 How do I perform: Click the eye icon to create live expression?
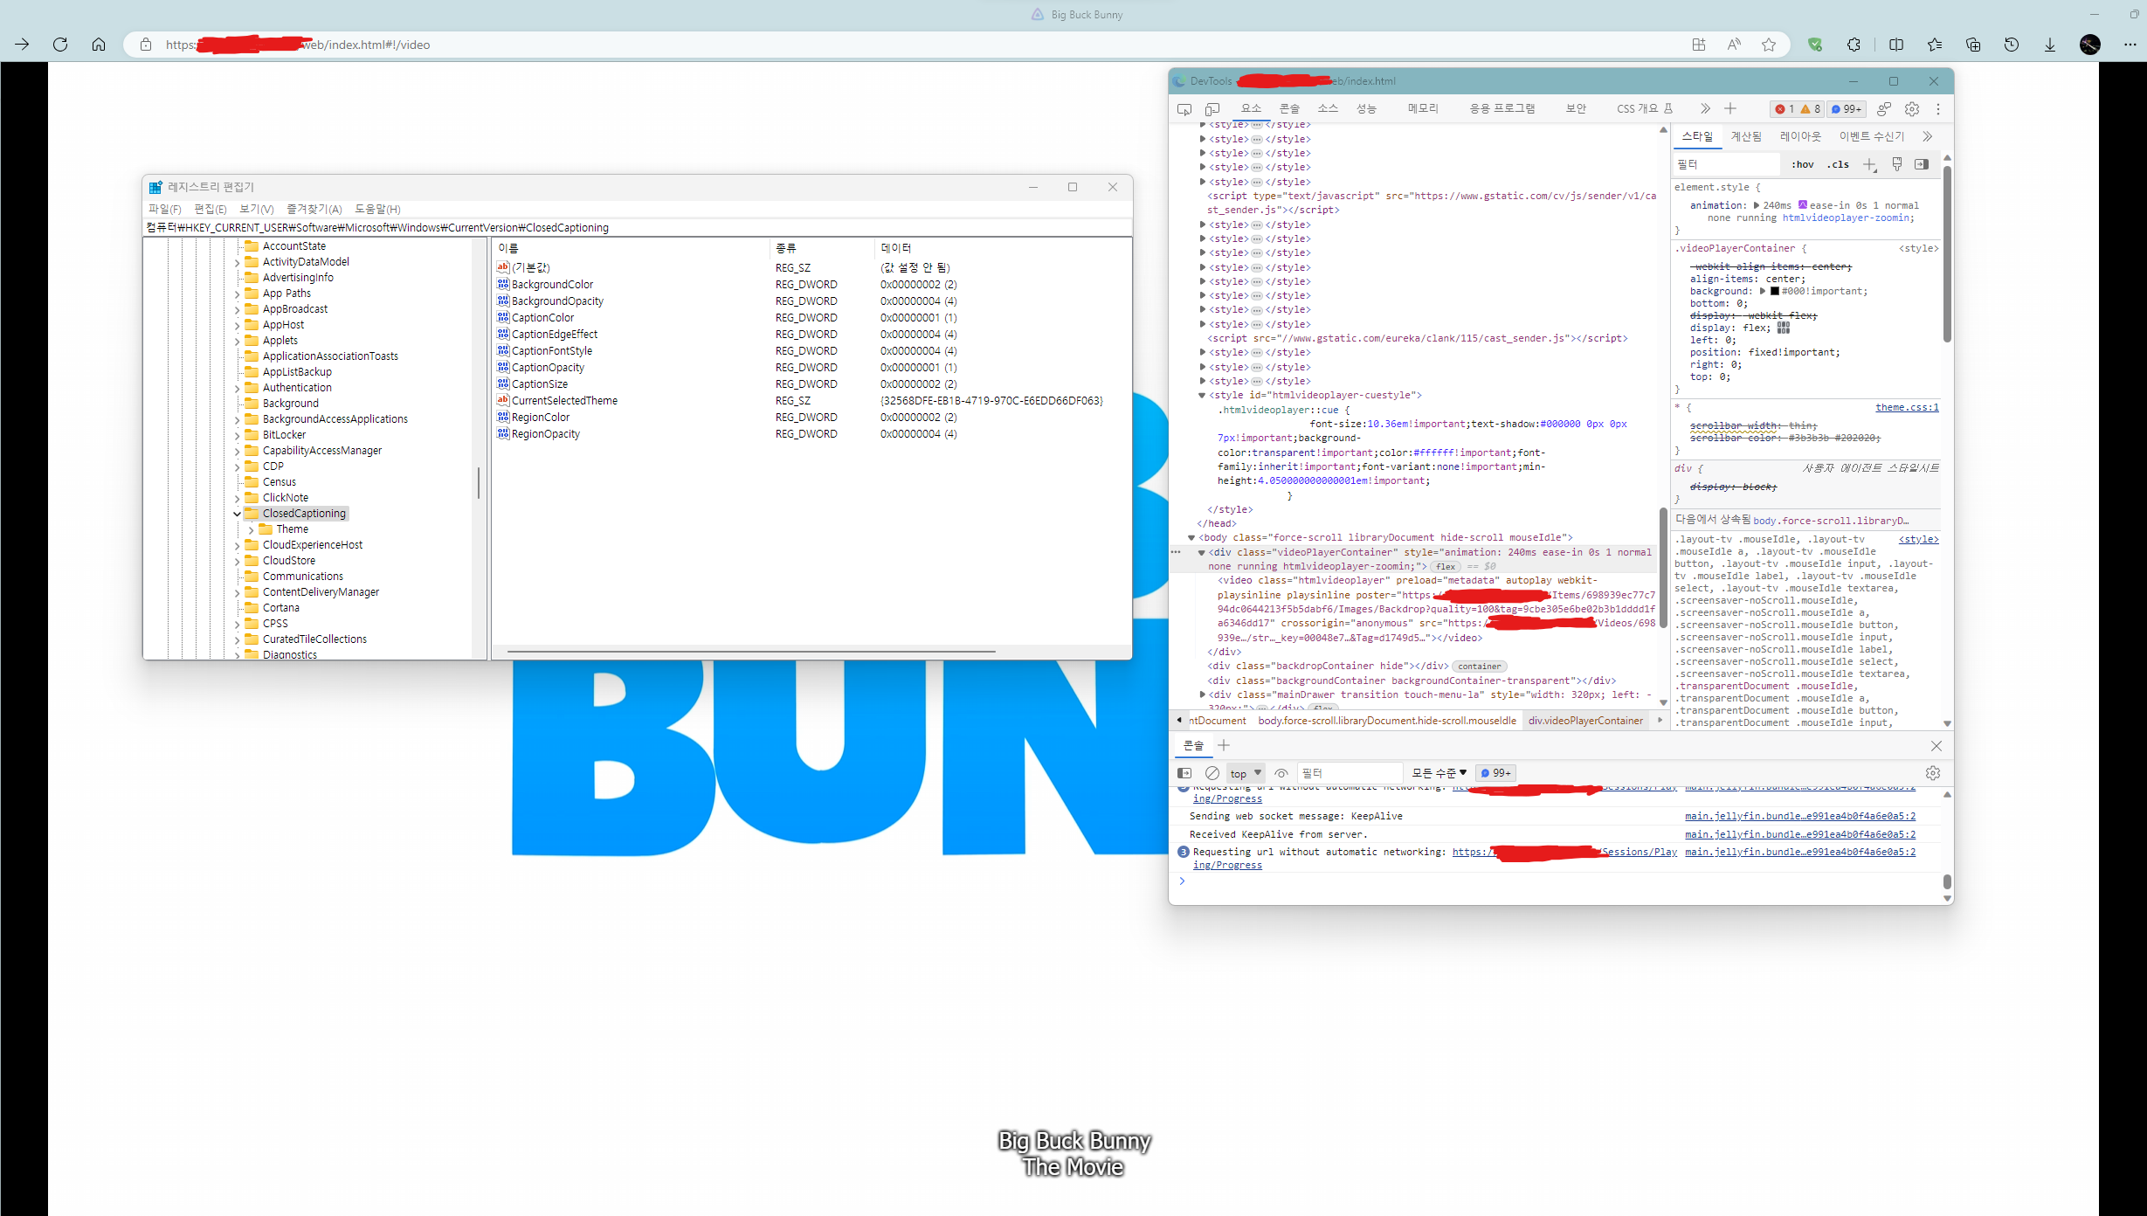pos(1281,773)
